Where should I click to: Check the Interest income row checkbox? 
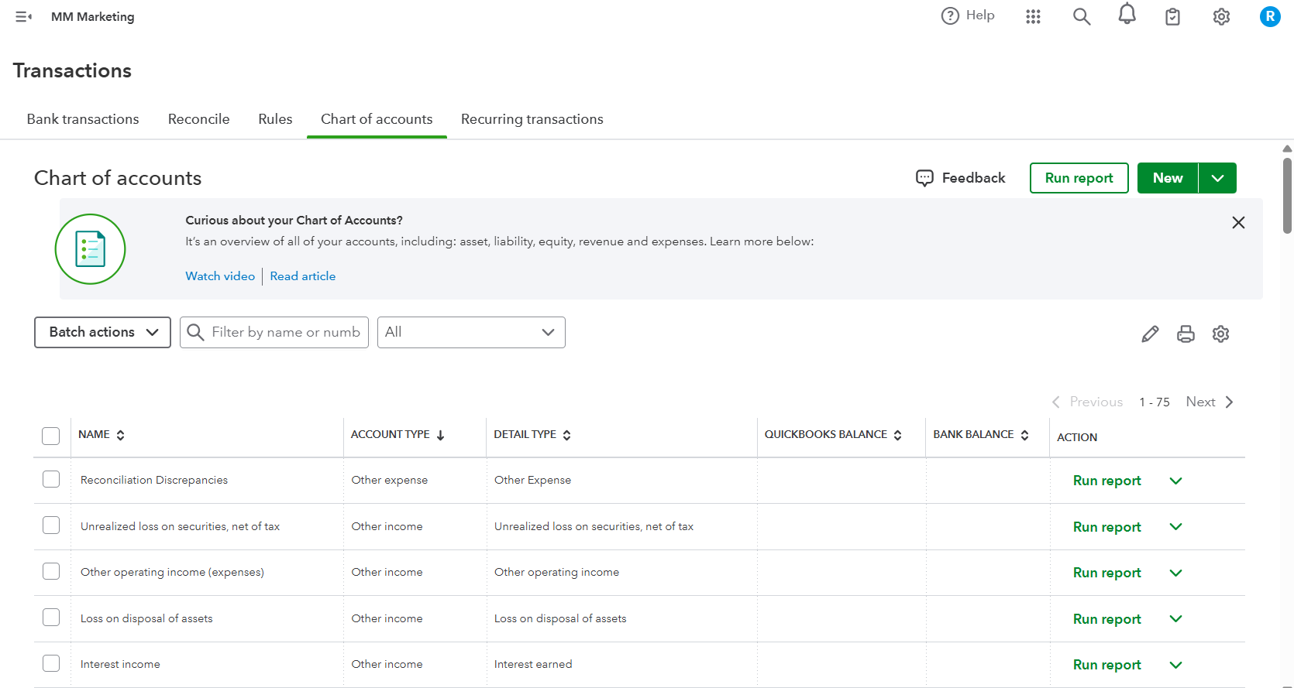(51, 663)
